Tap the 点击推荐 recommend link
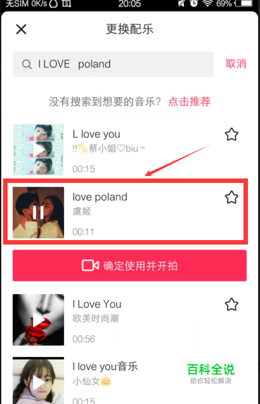The image size is (260, 404). (x=190, y=102)
